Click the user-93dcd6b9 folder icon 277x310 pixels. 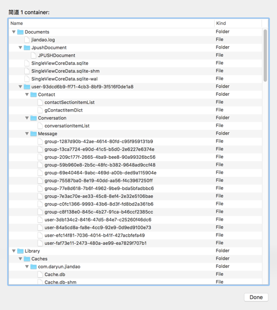27,87
